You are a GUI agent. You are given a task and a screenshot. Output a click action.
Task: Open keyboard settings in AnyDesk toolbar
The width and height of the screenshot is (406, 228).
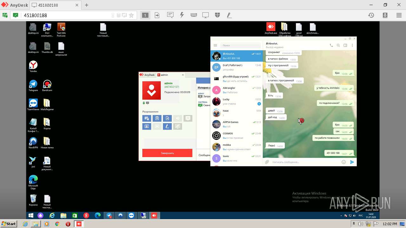pos(194,15)
